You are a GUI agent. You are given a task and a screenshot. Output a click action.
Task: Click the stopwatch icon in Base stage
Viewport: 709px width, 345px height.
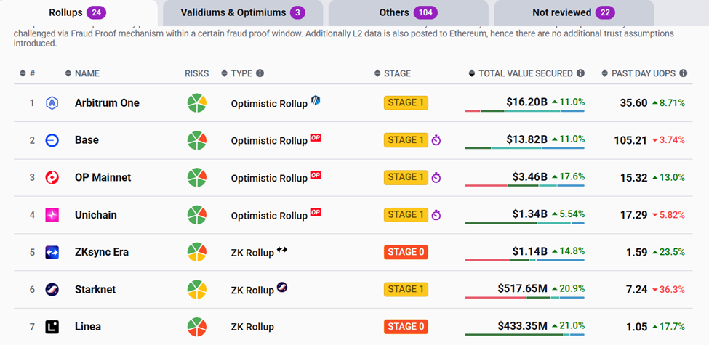point(436,140)
